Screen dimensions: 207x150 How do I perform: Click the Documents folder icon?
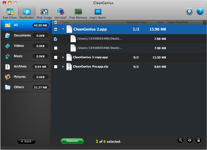[8, 36]
